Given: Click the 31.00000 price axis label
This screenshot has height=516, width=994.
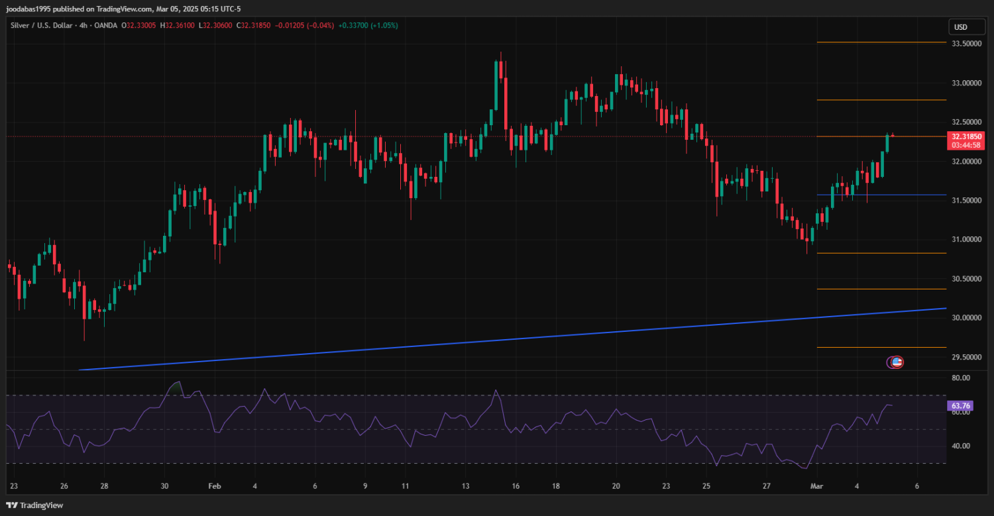Looking at the screenshot, I should (x=967, y=239).
